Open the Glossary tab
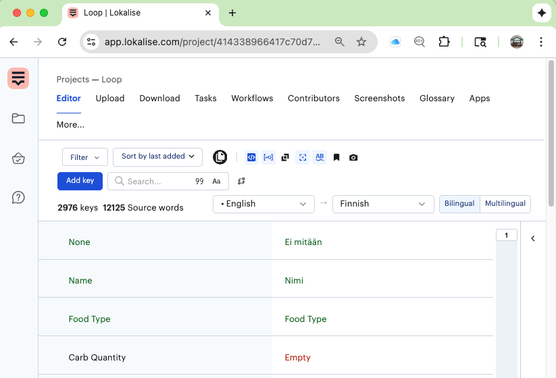 [x=436, y=99]
